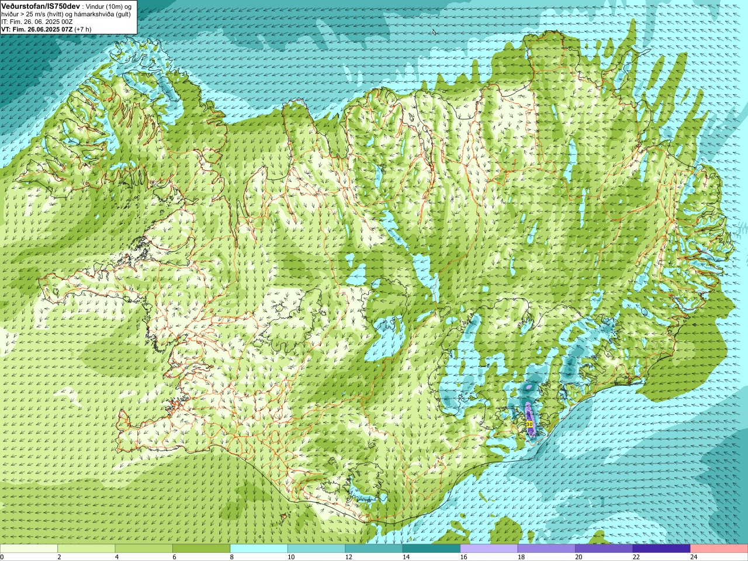Click the legend scale label "16"
The width and height of the screenshot is (748, 561).
(463, 557)
